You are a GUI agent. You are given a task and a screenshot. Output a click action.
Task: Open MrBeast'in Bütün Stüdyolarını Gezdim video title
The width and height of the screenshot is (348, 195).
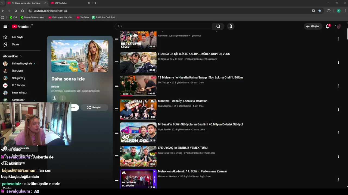tap(200, 125)
